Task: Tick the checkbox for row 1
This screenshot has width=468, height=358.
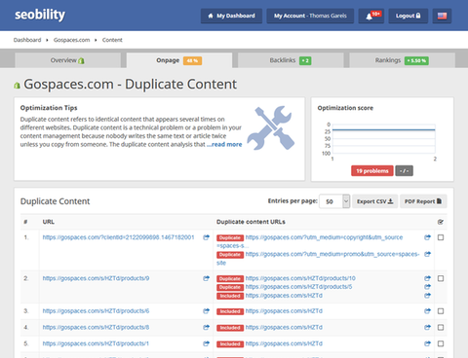Action: pos(441,237)
